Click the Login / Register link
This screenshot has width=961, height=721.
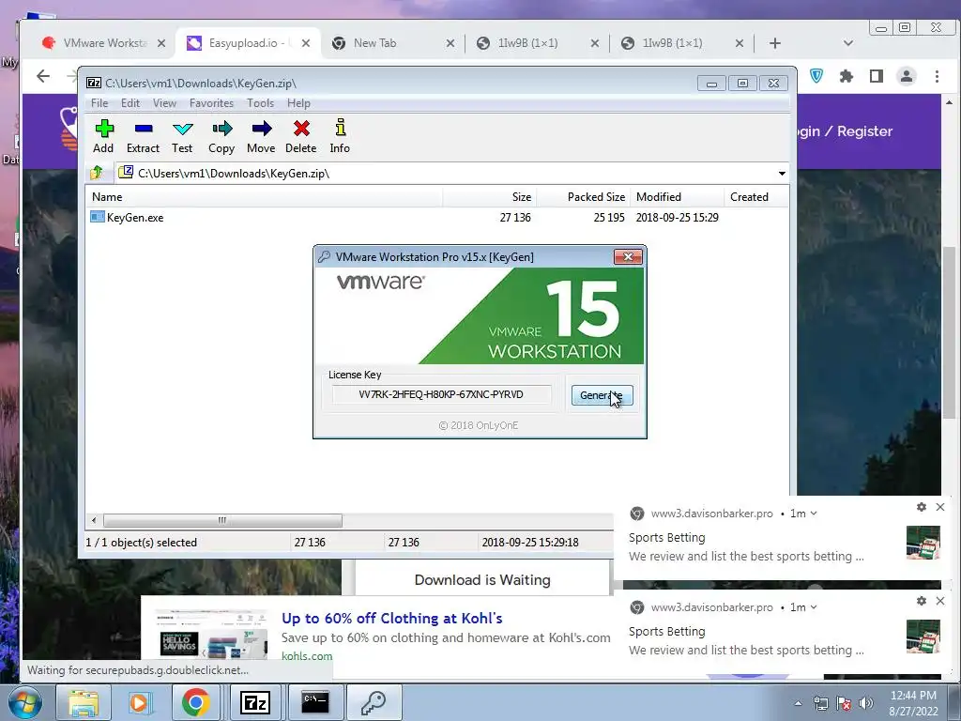pos(845,131)
